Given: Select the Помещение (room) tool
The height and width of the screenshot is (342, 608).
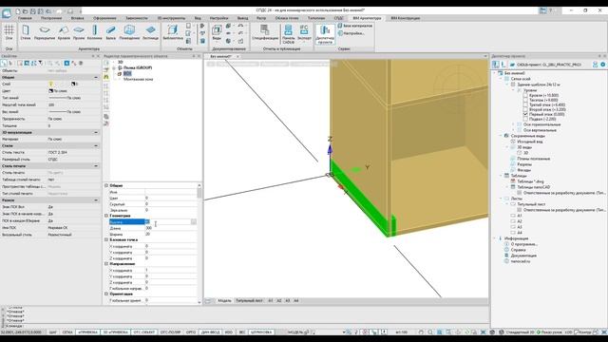Looking at the screenshot, I should click(x=129, y=32).
